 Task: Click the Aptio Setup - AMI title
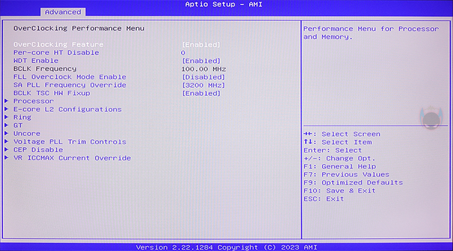click(x=223, y=4)
